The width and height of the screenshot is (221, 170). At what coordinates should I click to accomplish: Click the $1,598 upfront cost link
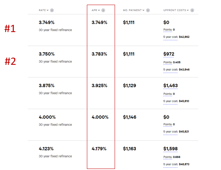click(x=171, y=149)
